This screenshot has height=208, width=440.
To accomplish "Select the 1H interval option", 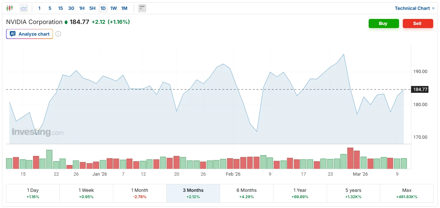I will [x=82, y=8].
